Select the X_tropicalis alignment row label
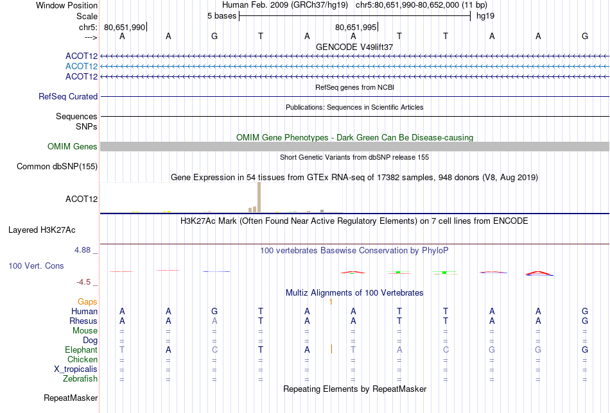This screenshot has width=610, height=413. [x=76, y=369]
